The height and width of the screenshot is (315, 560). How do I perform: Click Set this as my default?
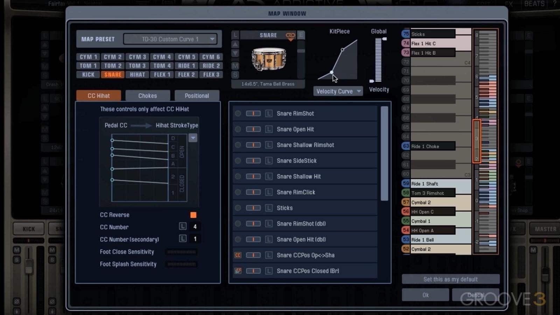point(450,279)
